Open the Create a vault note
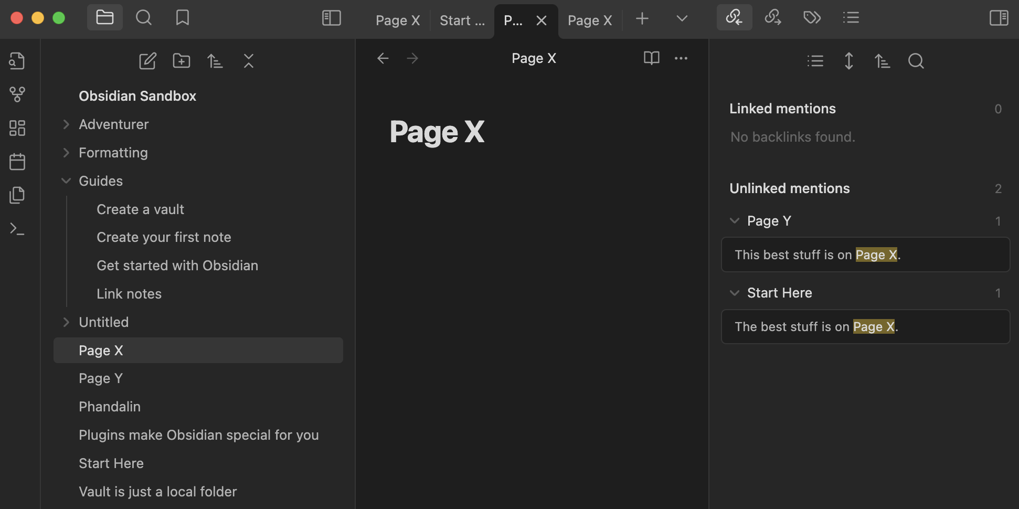Image resolution: width=1019 pixels, height=509 pixels. pos(140,209)
